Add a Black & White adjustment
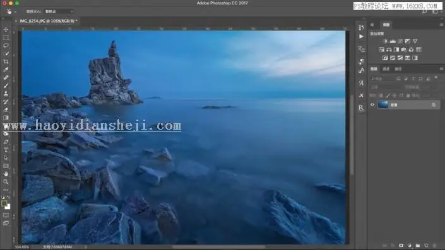Image resolution: width=445 pixels, height=250 pixels. click(396, 50)
